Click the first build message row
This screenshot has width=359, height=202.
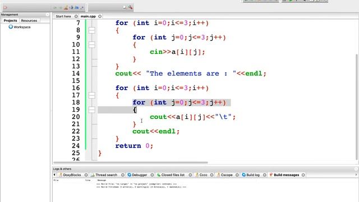tap(136, 184)
